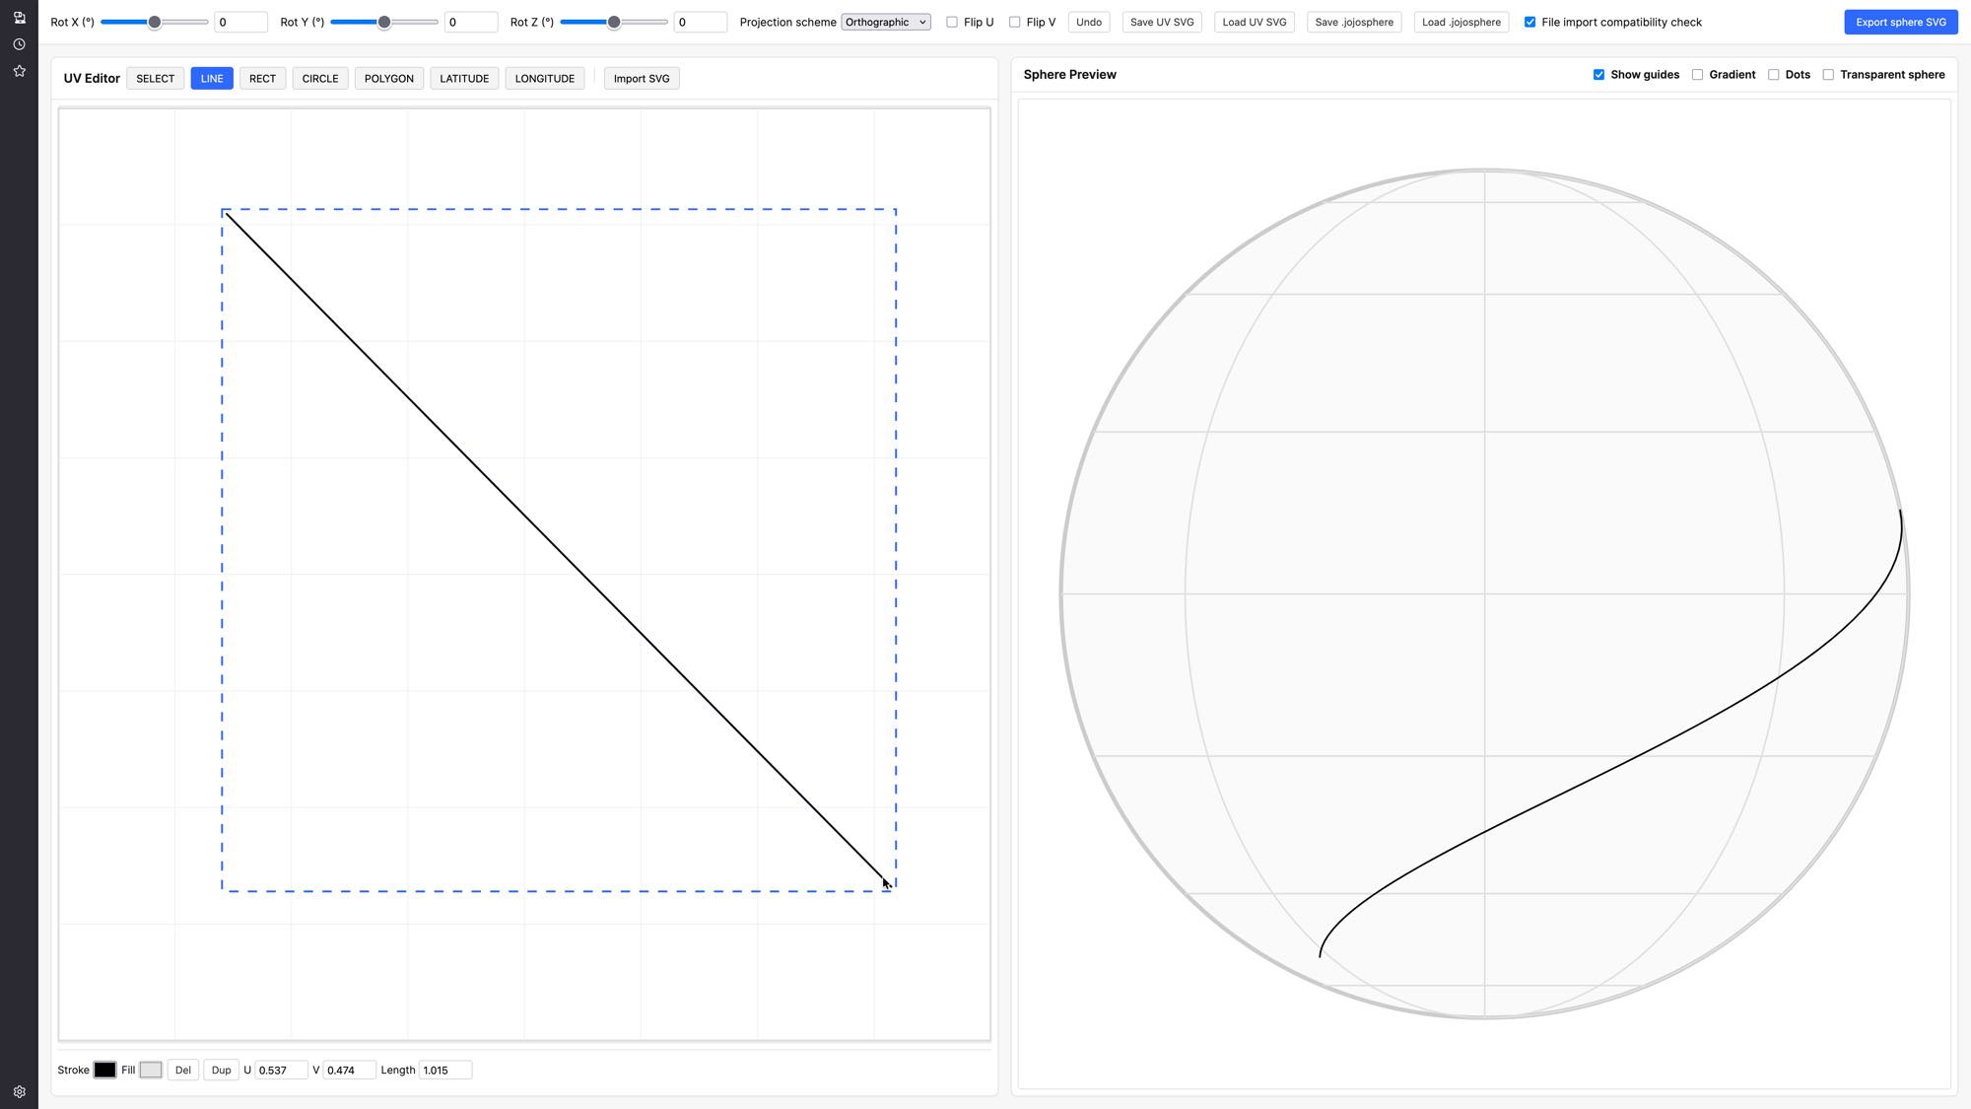The image size is (1971, 1109).
Task: Pick the CIRCLE tool
Action: tap(320, 79)
